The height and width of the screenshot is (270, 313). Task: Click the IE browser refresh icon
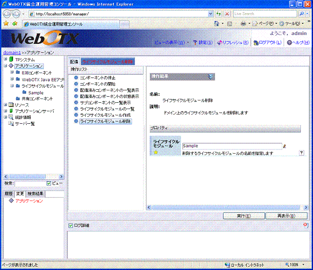[x=218, y=14]
